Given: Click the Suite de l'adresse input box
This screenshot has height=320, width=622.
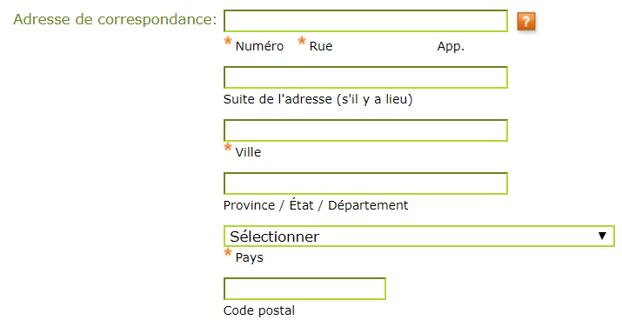Looking at the screenshot, I should tap(365, 77).
